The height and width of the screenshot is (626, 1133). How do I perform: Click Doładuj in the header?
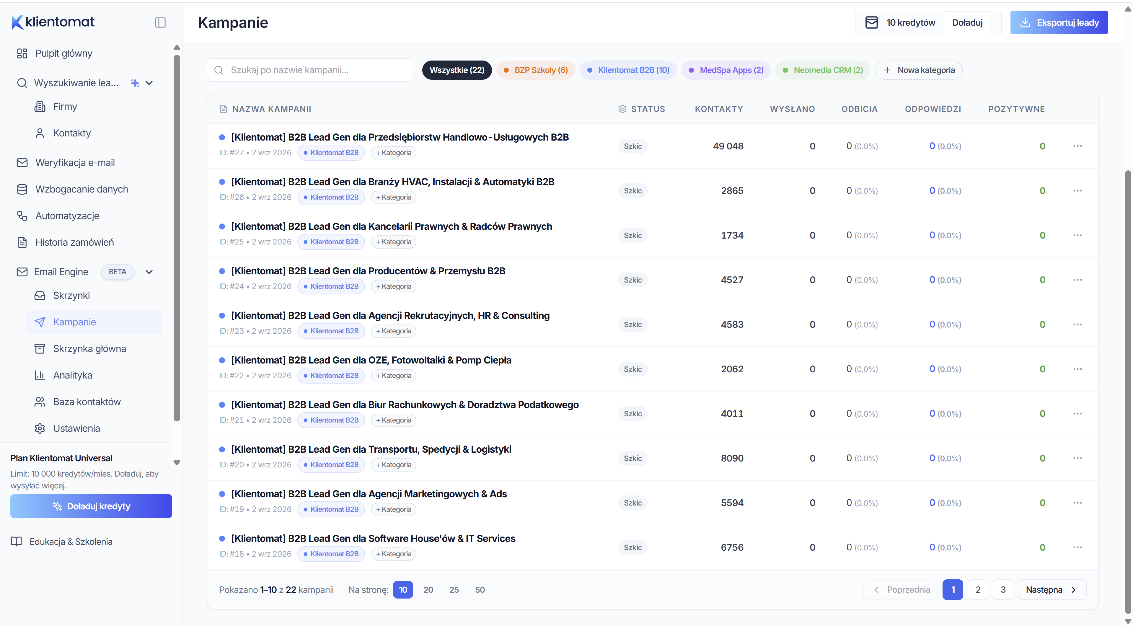967,22
